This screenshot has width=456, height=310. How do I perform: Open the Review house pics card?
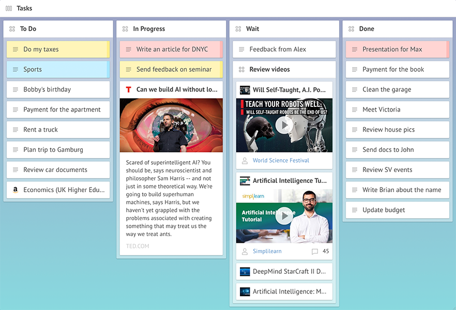[x=398, y=130]
